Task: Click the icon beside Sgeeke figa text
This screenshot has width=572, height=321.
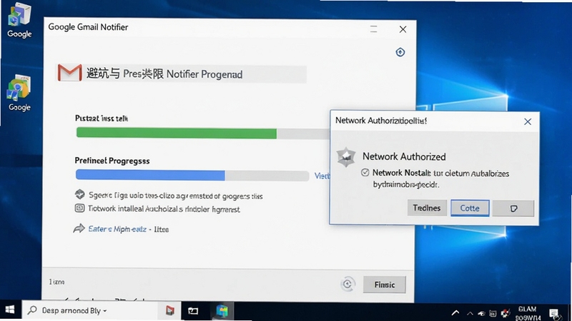Action: coord(79,194)
